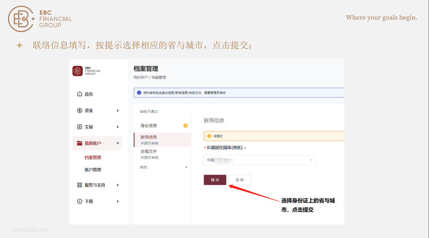This screenshot has width=429, height=238.
Task: Click the EBC logo in the sidebar
Action: [x=78, y=71]
